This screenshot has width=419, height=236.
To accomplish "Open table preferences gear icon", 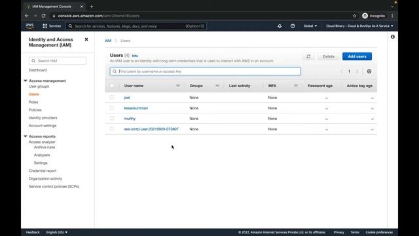I will (x=369, y=71).
